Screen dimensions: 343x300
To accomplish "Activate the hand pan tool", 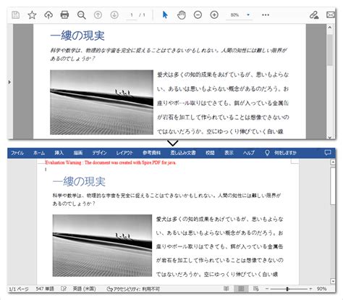I will [182, 15].
